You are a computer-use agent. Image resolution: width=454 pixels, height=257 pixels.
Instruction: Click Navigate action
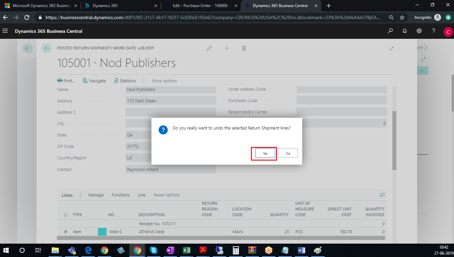pyautogui.click(x=94, y=81)
